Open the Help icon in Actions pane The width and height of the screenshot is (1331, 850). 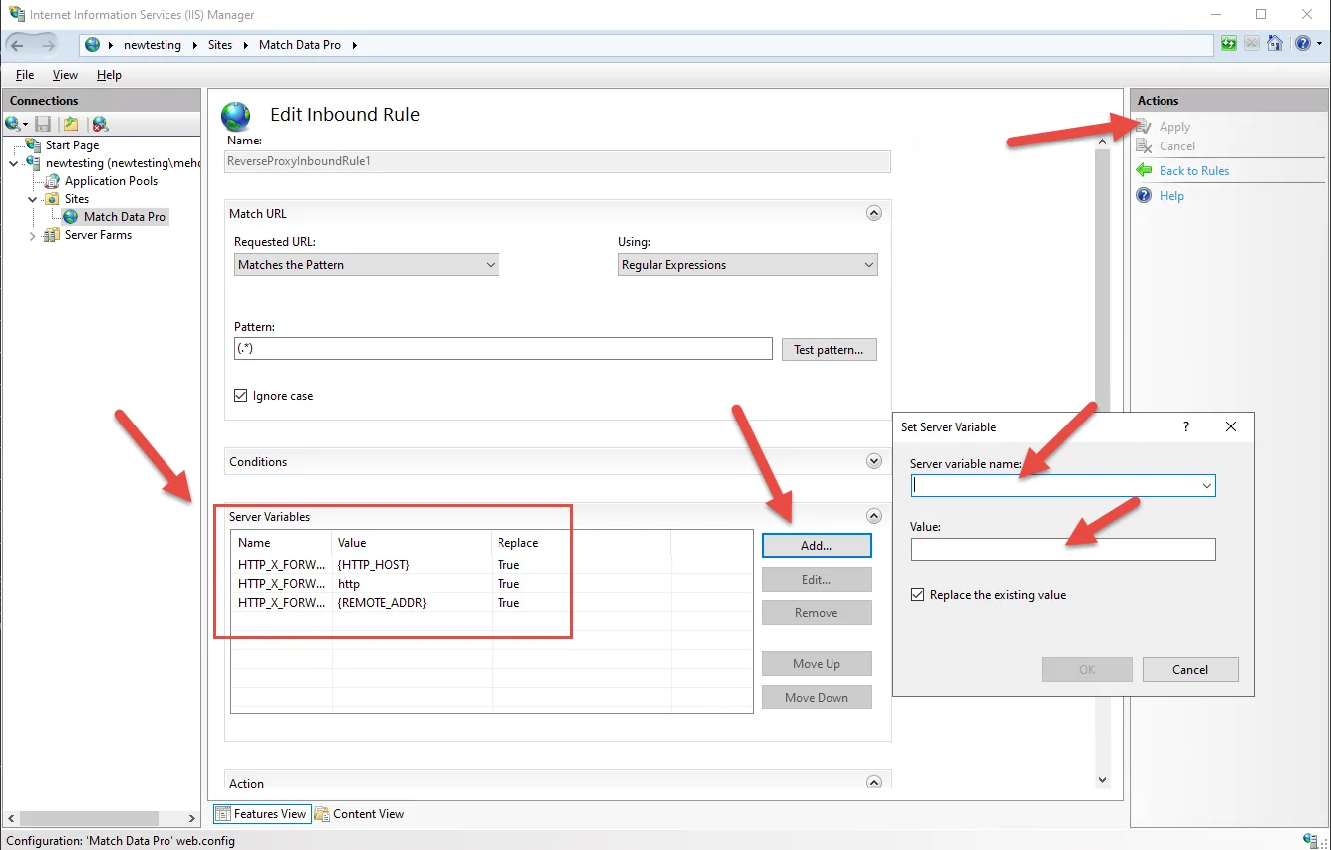[x=1145, y=196]
